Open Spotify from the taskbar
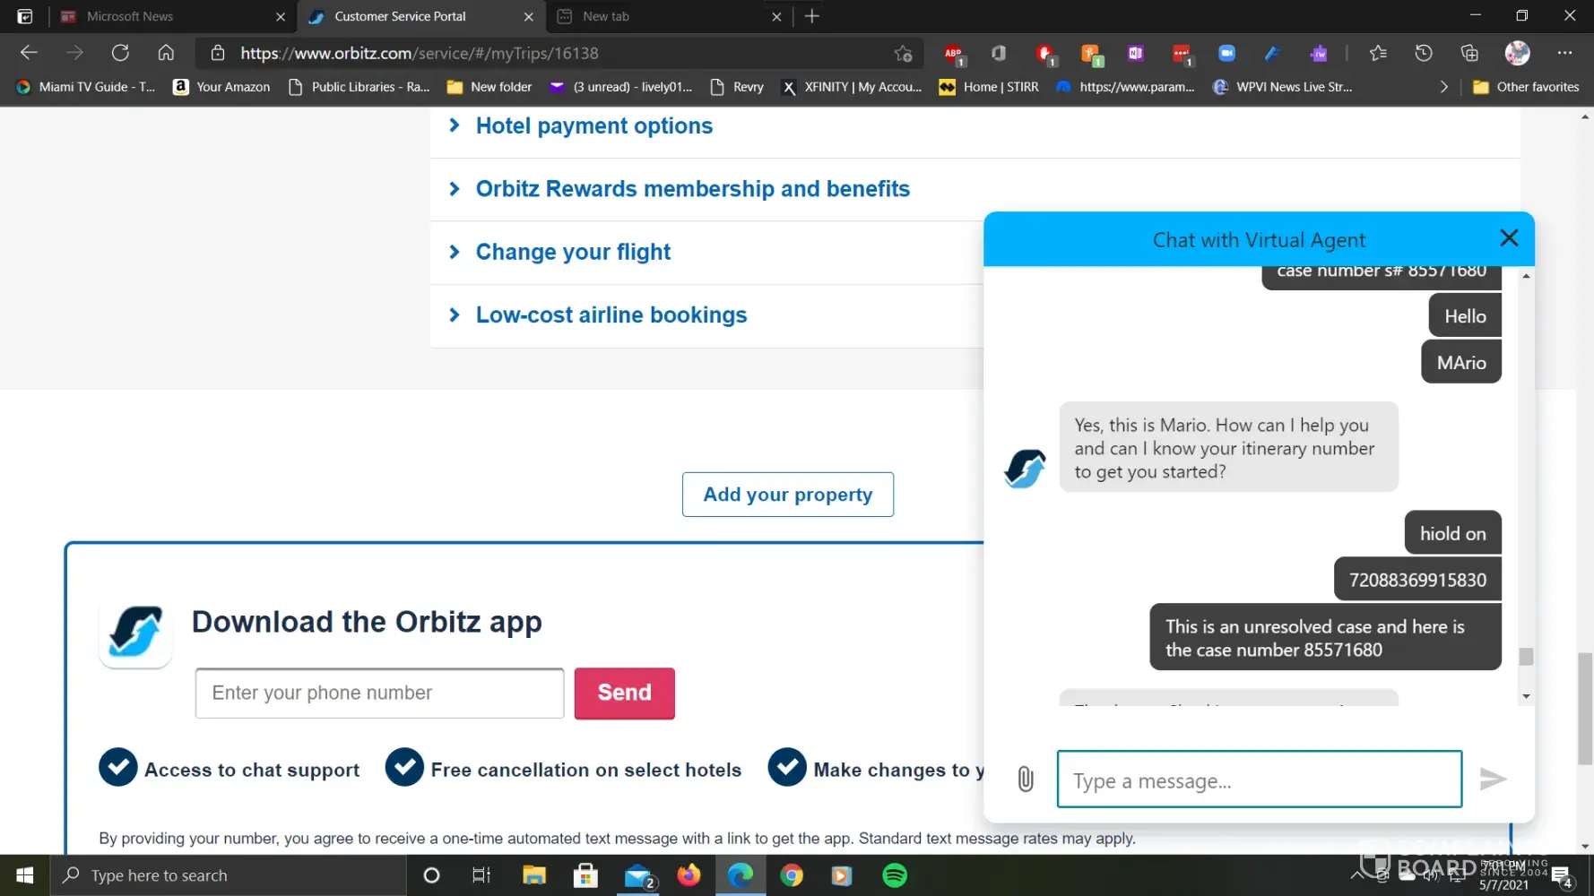This screenshot has height=896, width=1594. [x=895, y=875]
